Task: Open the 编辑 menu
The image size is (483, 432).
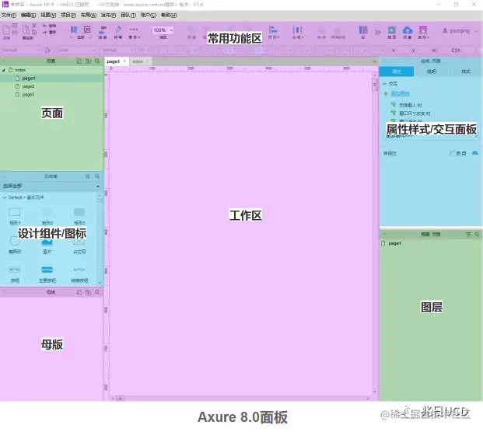Action: pyautogui.click(x=28, y=15)
